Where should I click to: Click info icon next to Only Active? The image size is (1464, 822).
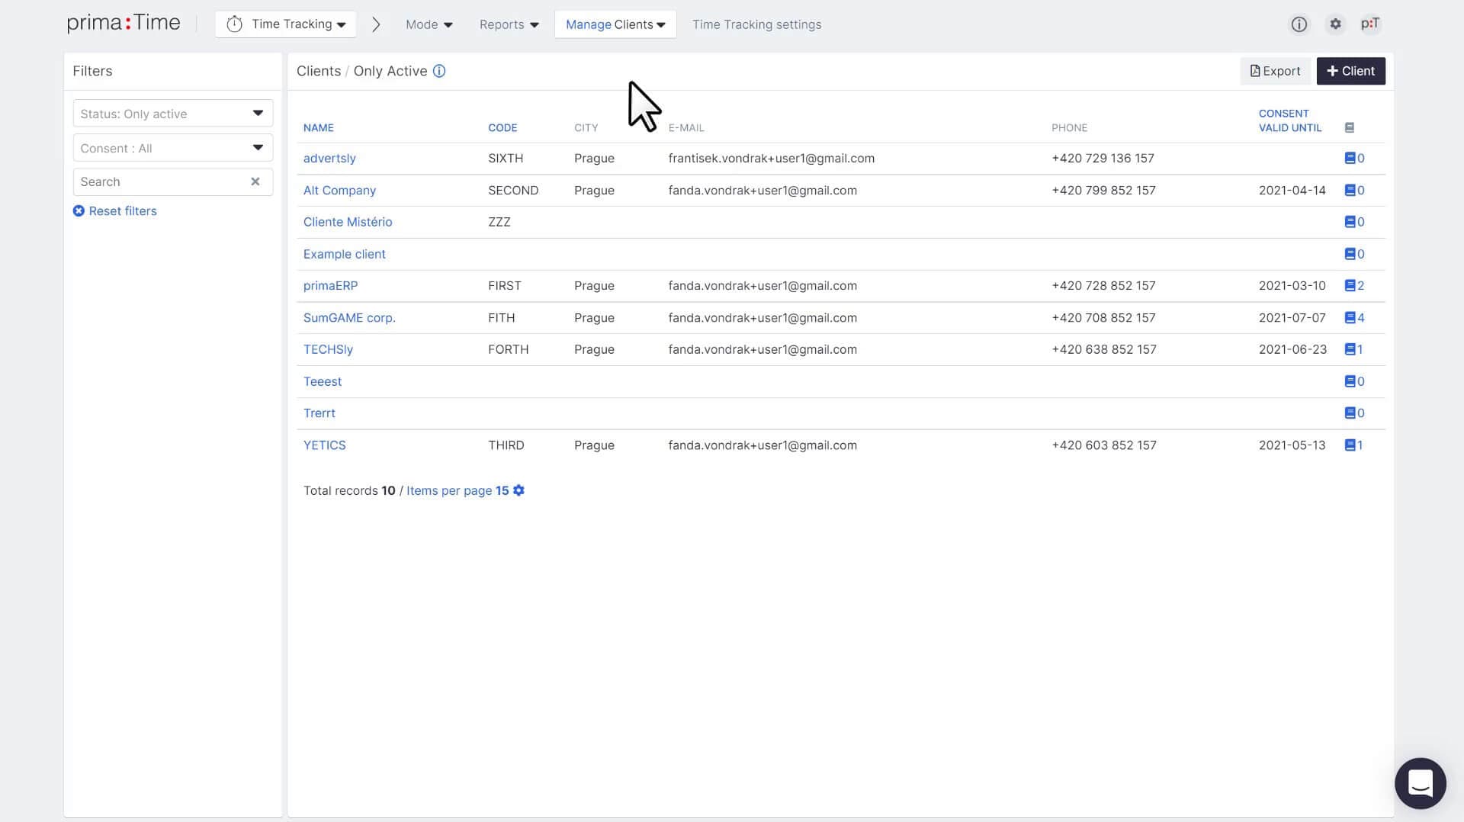tap(439, 71)
